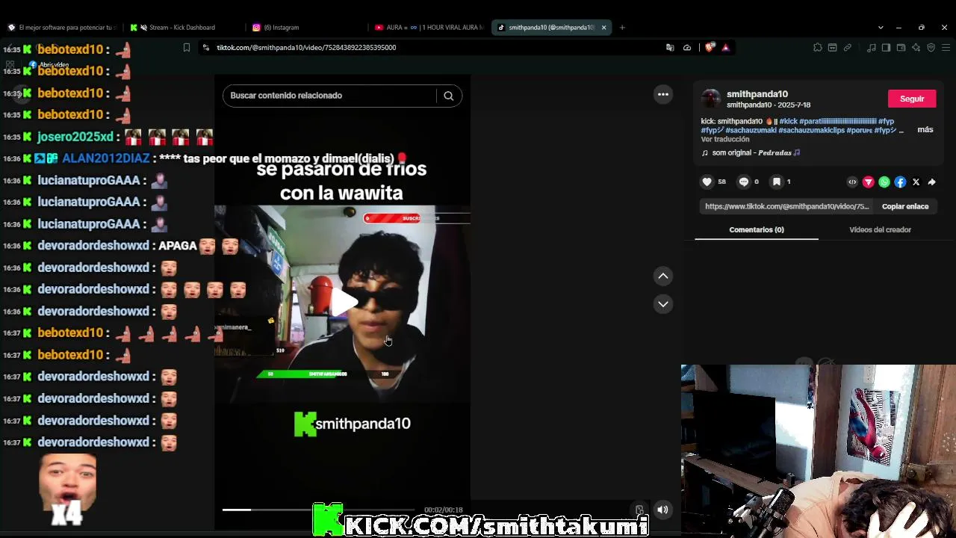956x538 pixels.
Task: Open the browser main hamburger menu
Action: [x=946, y=47]
